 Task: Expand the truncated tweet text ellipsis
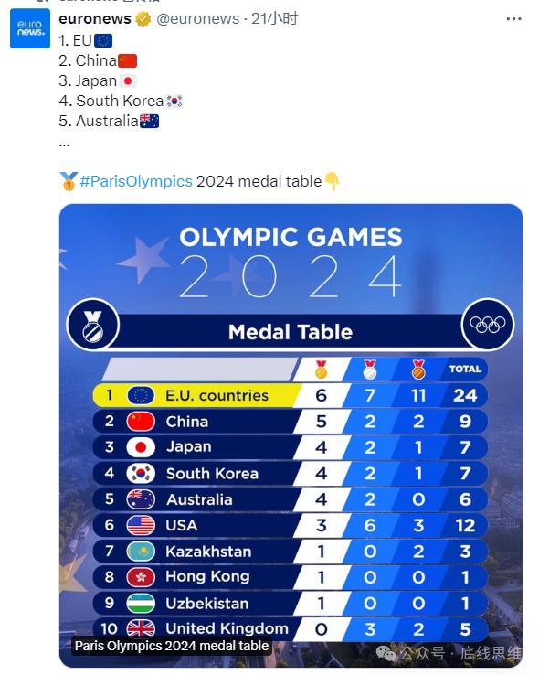[64, 145]
